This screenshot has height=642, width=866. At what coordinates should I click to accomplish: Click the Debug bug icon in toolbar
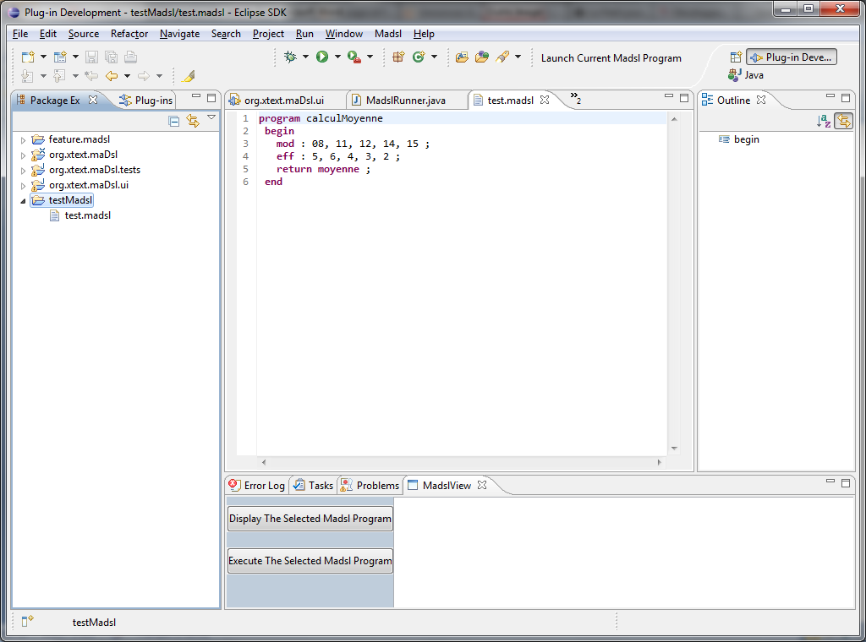coord(290,57)
